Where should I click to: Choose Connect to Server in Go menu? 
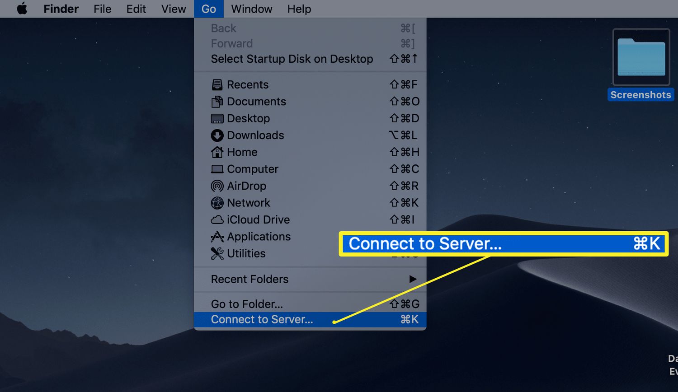262,320
